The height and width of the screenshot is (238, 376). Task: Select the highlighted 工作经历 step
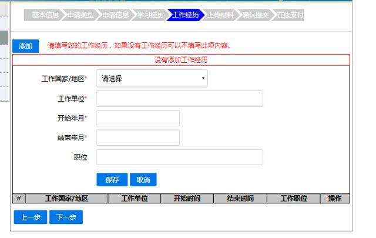point(186,15)
